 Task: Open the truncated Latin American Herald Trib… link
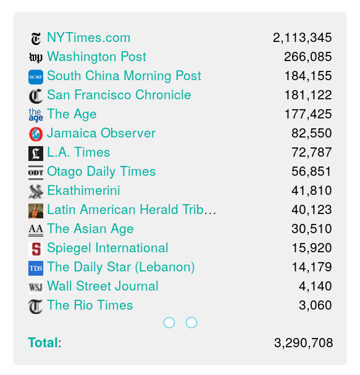(132, 210)
